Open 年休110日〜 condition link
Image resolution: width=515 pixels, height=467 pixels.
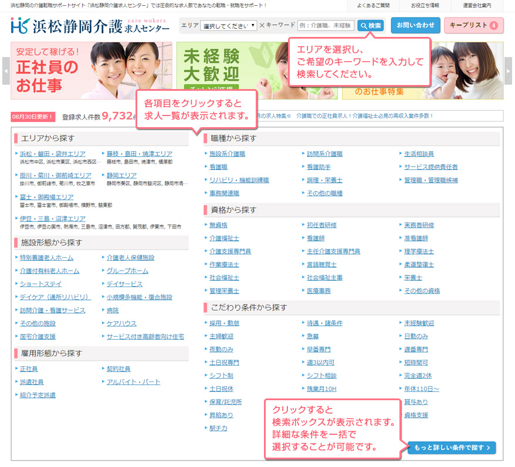pos(421,388)
